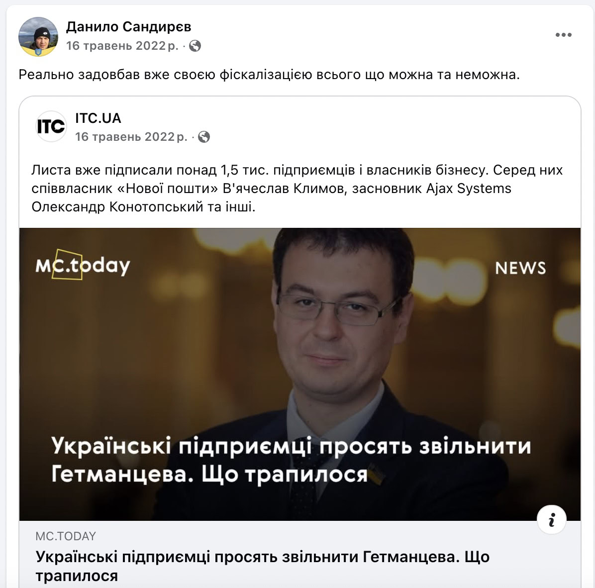Open the three-dots post options menu

coord(563,35)
